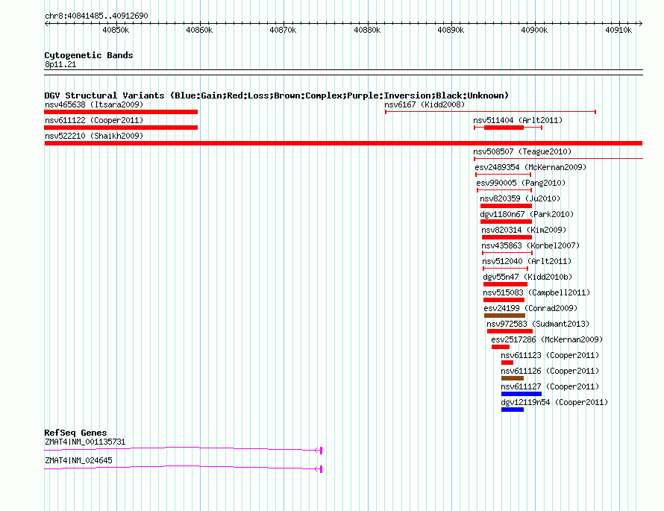Image resolution: width=664 pixels, height=511 pixels.
Task: Select nsv611123 (Cooper2011) label
Action: 550,355
